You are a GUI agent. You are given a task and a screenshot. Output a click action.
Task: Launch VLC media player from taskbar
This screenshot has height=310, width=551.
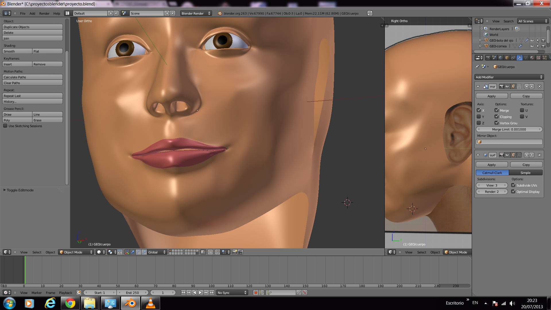pos(150,303)
